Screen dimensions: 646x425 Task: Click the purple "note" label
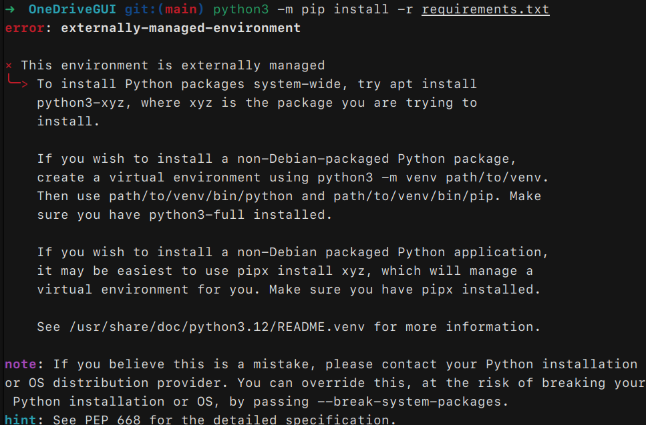click(x=21, y=364)
